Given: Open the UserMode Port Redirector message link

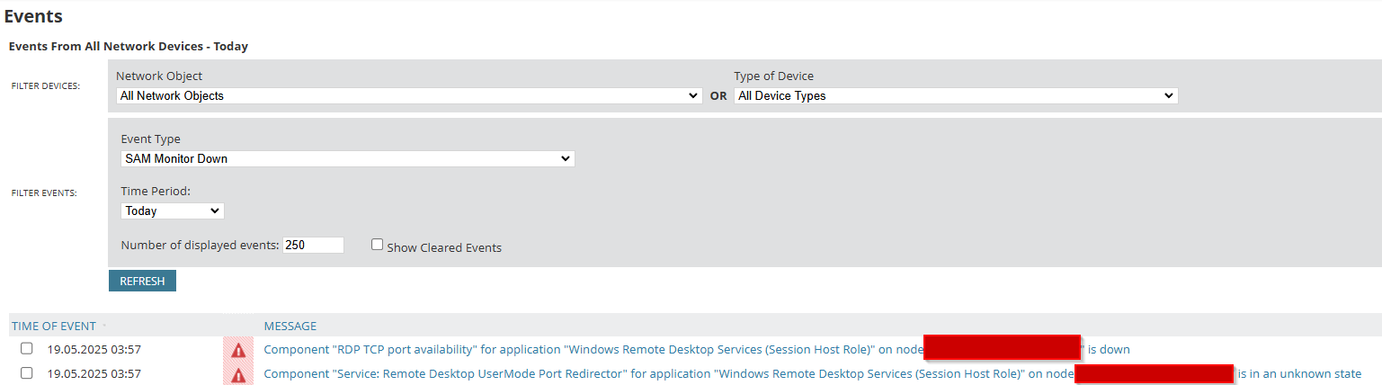Looking at the screenshot, I should tap(813, 373).
